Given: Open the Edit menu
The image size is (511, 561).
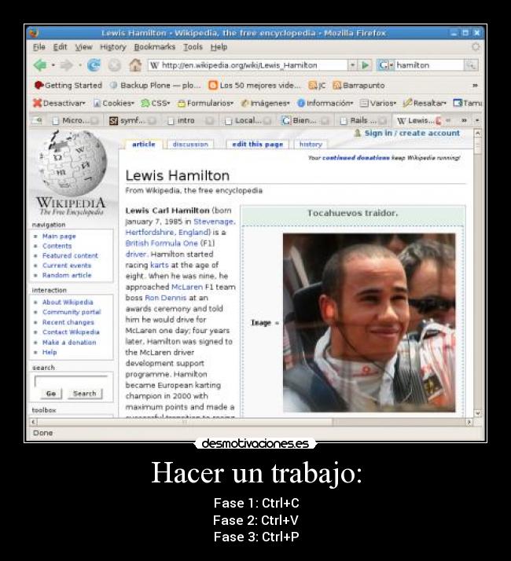Looking at the screenshot, I should 60,47.
